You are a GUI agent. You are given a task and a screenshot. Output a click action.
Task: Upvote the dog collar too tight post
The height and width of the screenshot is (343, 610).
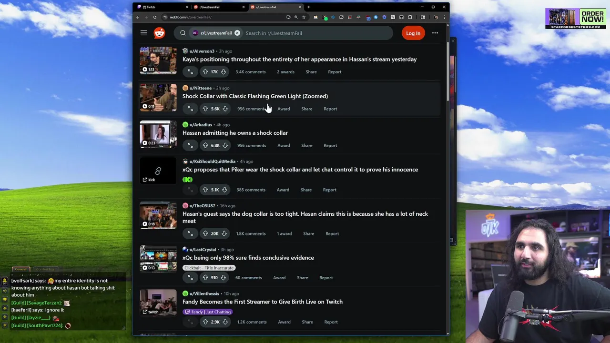pyautogui.click(x=205, y=233)
